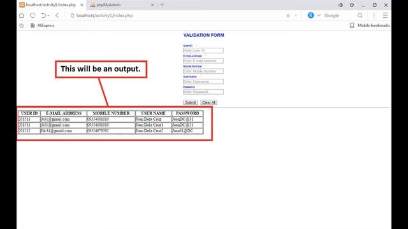Minimize the browser window
Viewport: 408px width, 229px height.
(363, 5)
